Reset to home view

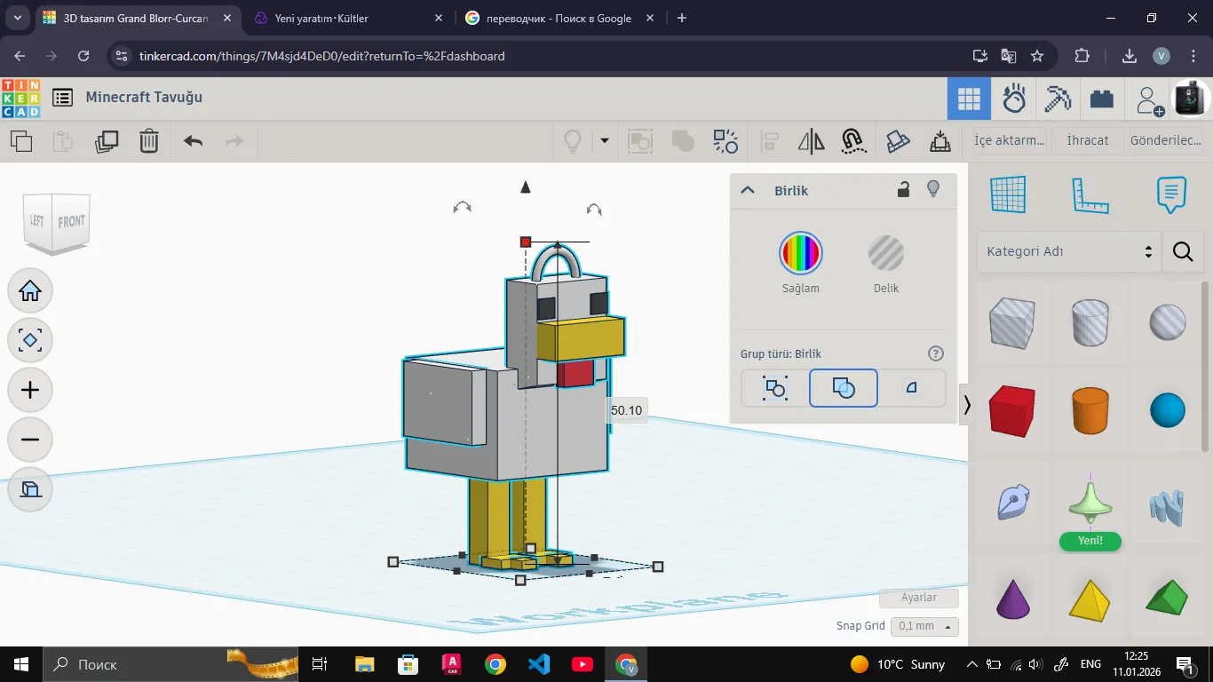tap(30, 290)
